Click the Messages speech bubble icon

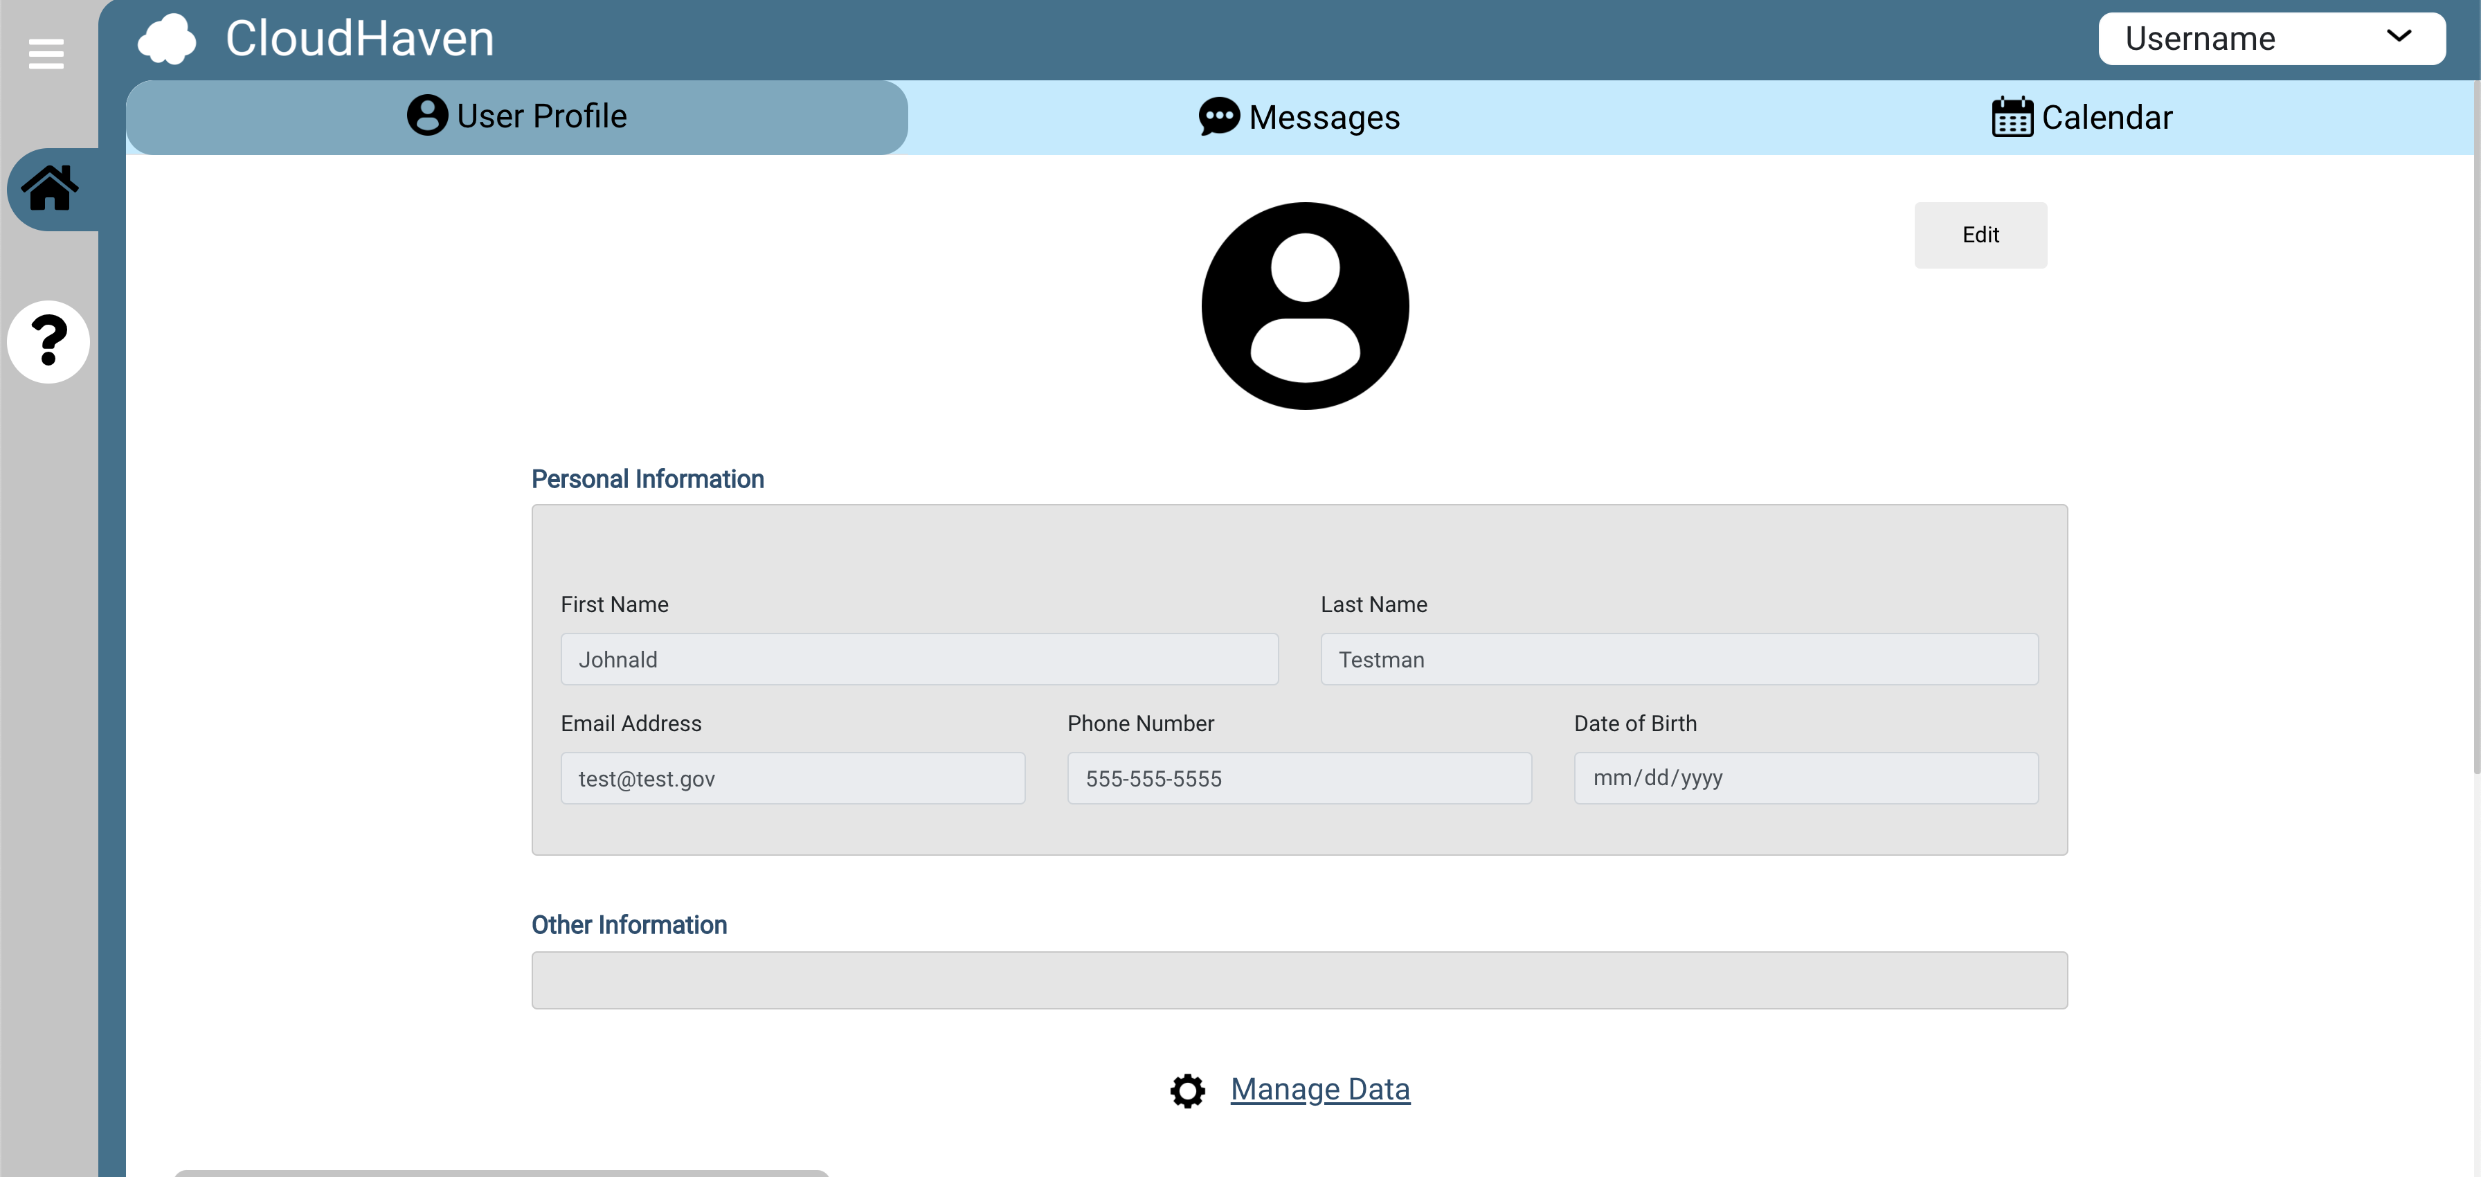1218,116
